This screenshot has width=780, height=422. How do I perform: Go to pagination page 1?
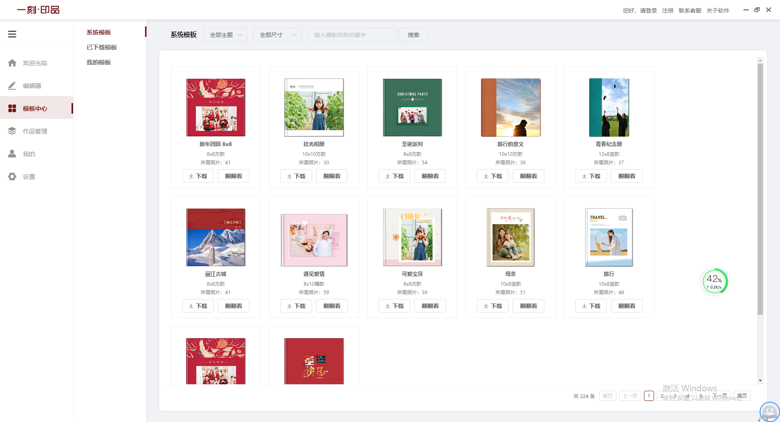[x=649, y=396]
